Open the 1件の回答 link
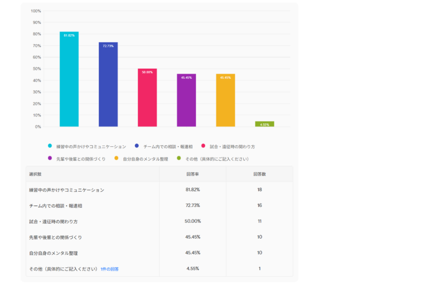 109,269
